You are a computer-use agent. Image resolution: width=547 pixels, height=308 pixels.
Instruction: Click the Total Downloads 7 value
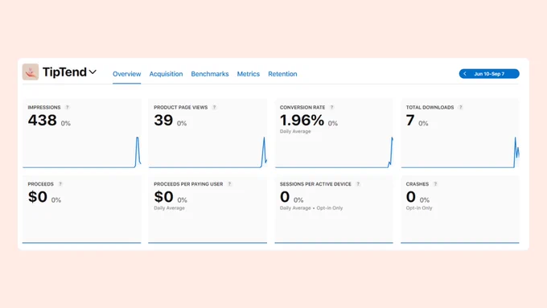410,121
